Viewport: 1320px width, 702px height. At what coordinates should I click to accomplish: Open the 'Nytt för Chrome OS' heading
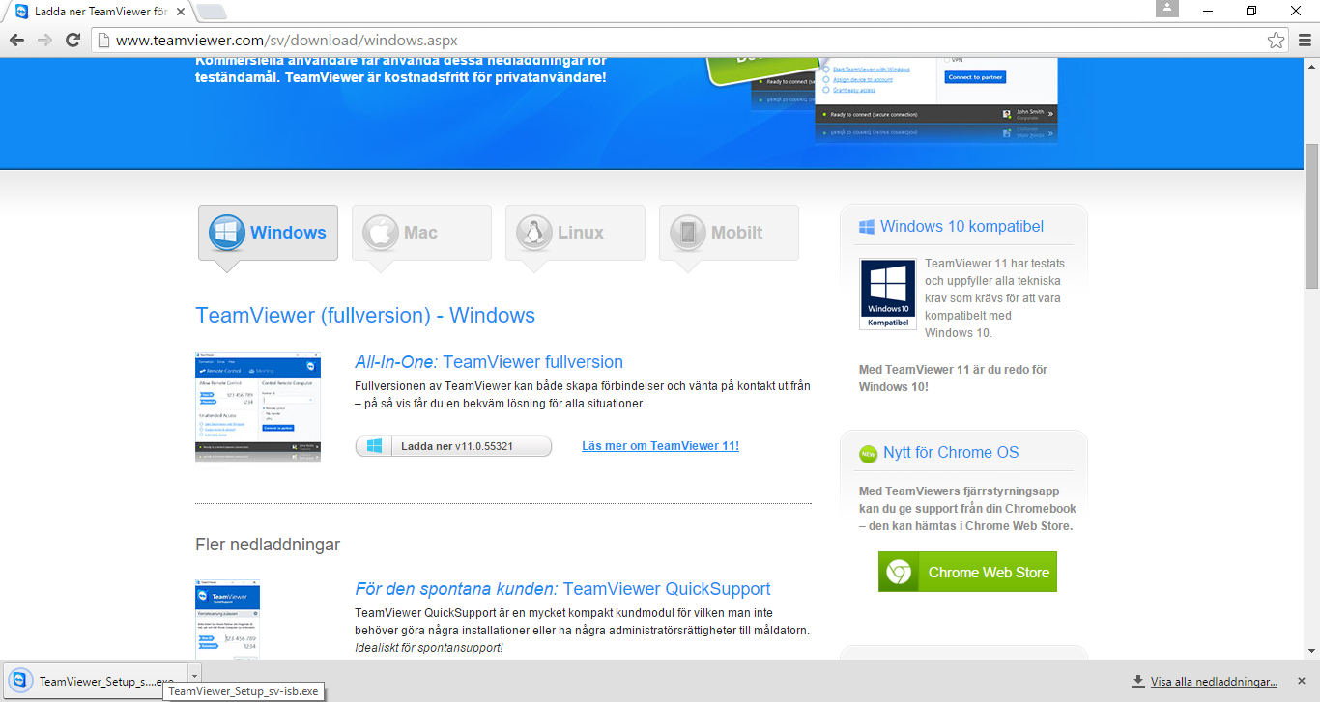tap(951, 453)
